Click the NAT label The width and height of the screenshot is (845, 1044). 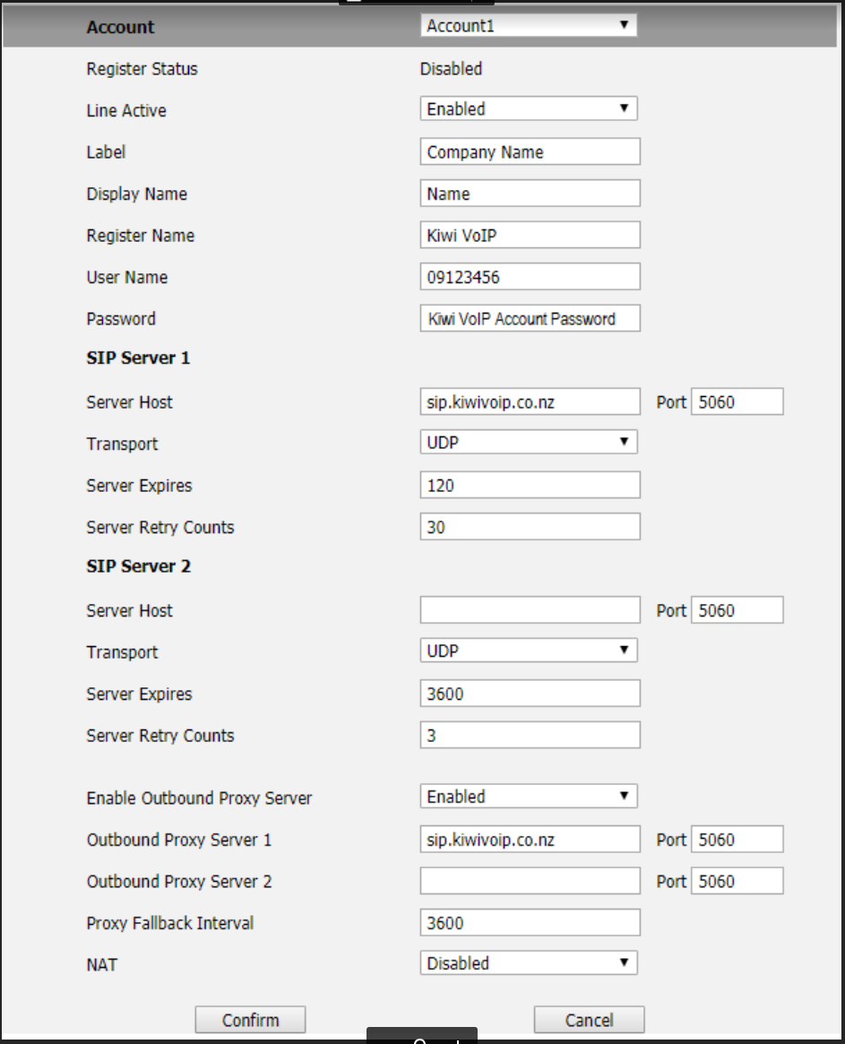(102, 965)
